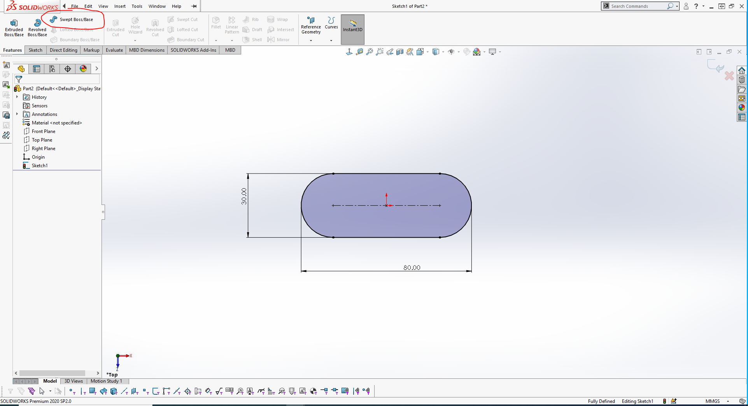
Task: Open DimXpertManager tab
Action: [x=68, y=69]
